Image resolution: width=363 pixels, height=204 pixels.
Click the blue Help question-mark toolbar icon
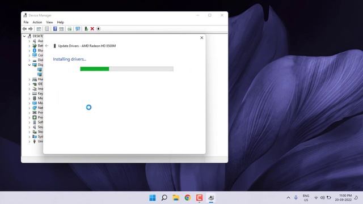coord(55,29)
